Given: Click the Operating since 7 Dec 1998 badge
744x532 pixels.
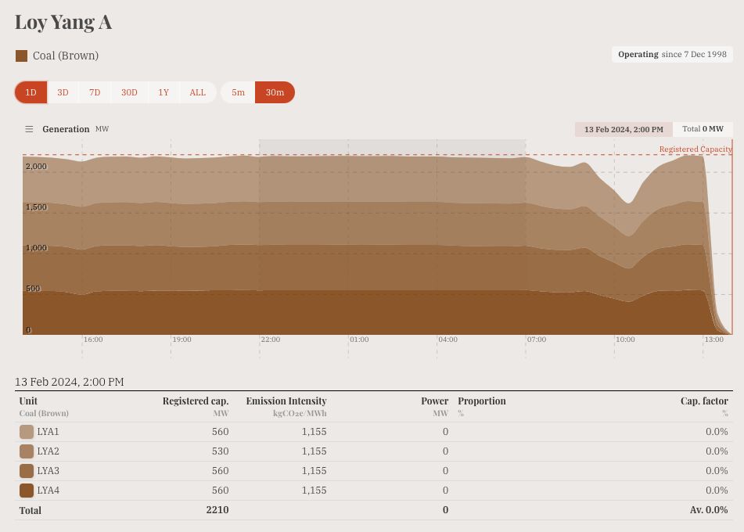Looking at the screenshot, I should pyautogui.click(x=672, y=55).
